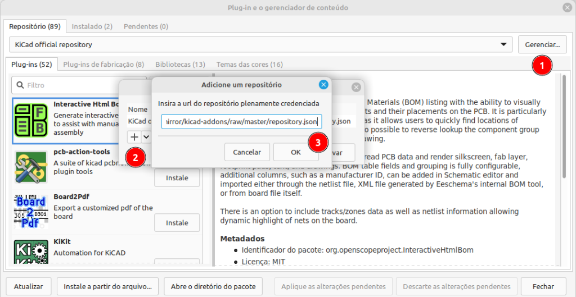Click the Interactive Html Bom plugin icon

(x=31, y=120)
